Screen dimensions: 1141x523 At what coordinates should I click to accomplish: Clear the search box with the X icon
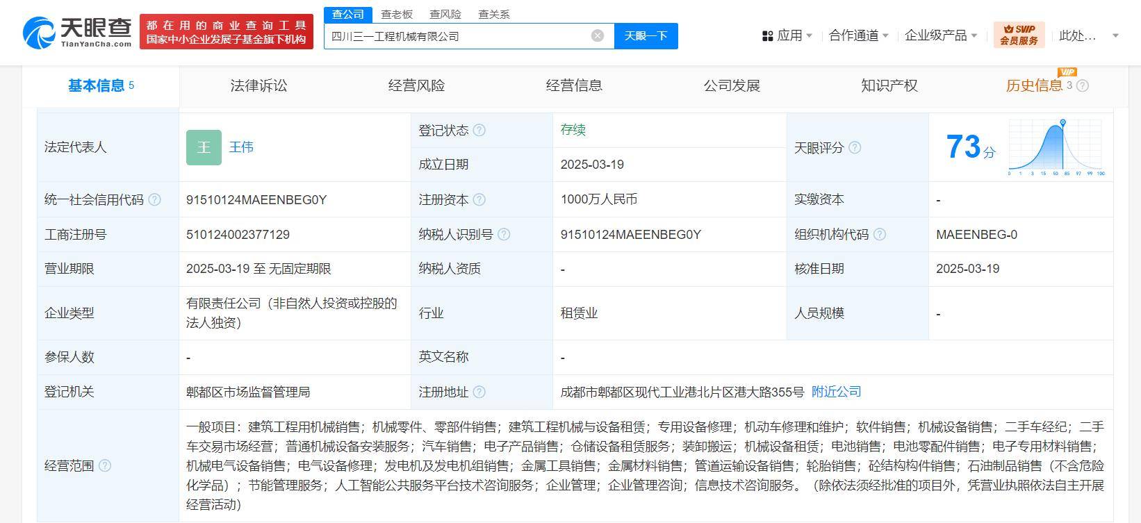tap(598, 35)
